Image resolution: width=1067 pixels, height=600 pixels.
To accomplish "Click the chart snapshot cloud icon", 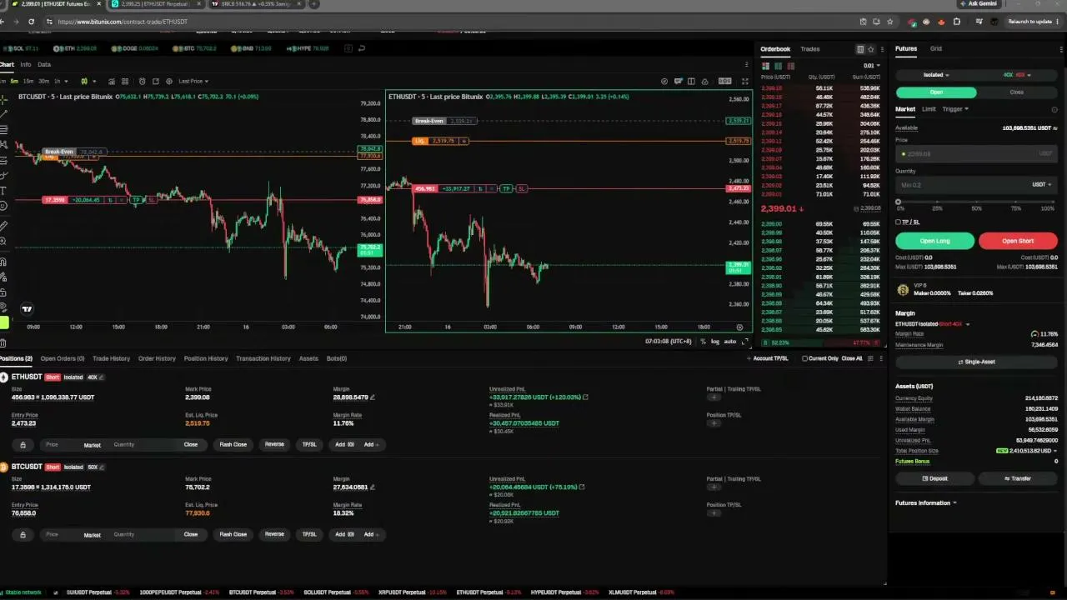I will click(x=705, y=81).
